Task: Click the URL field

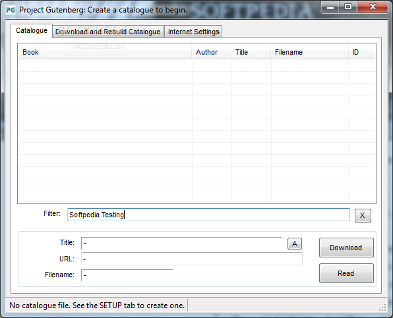Action: 192,259
